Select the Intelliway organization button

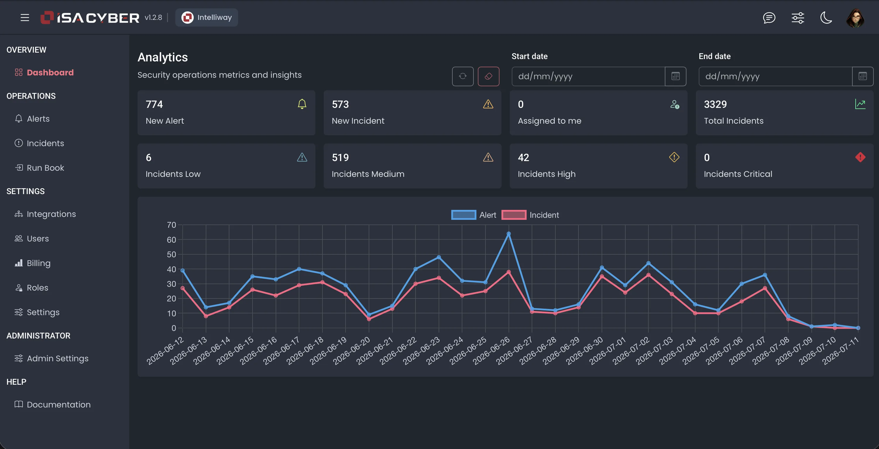coord(207,17)
